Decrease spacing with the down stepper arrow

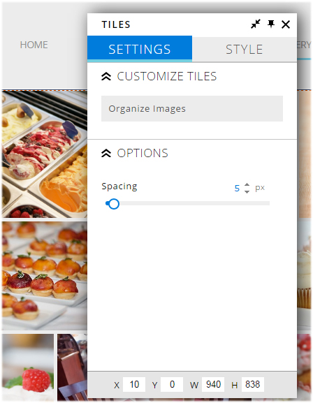247,192
